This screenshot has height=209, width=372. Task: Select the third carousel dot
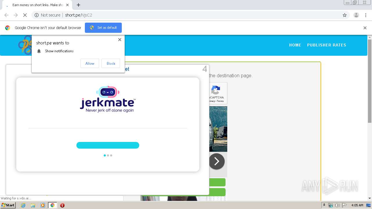coord(111,155)
